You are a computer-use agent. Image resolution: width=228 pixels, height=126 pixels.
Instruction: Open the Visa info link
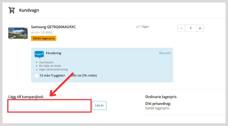[x=164, y=53]
